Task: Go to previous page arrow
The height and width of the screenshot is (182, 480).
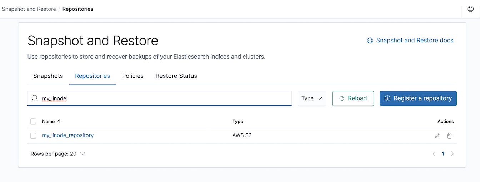Action: click(x=434, y=154)
